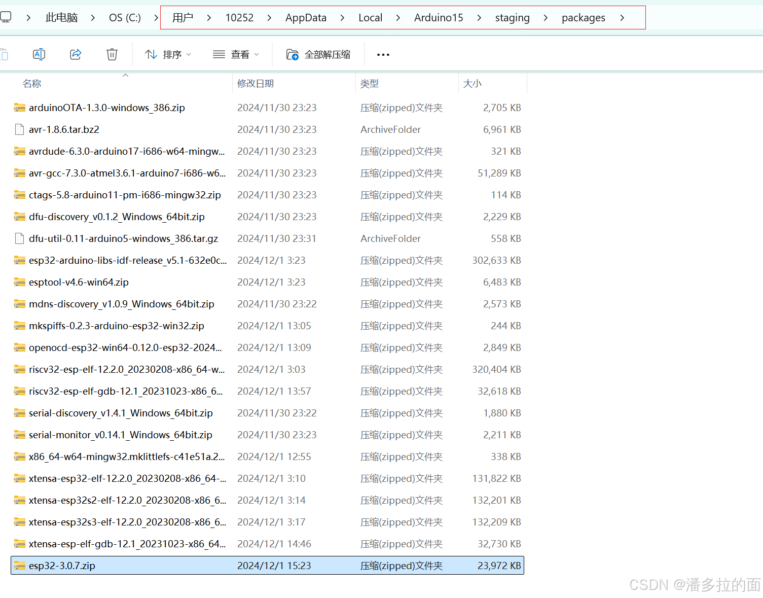Expand chevron after 此电脑 breadcrumb
This screenshot has height=598, width=763.
(x=93, y=18)
